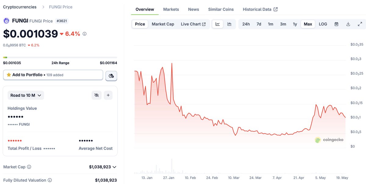The width and height of the screenshot is (366, 184).
Task: Expand the Road to 10 M dropdown
Action: point(26,95)
